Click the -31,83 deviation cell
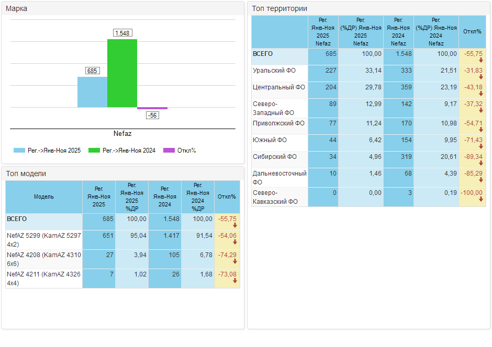 coord(473,74)
